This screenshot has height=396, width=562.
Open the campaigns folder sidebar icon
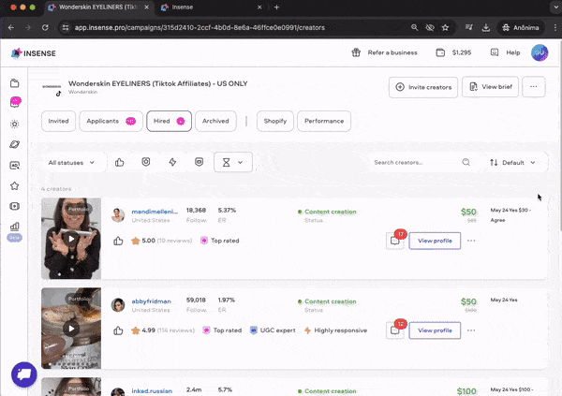point(15,83)
